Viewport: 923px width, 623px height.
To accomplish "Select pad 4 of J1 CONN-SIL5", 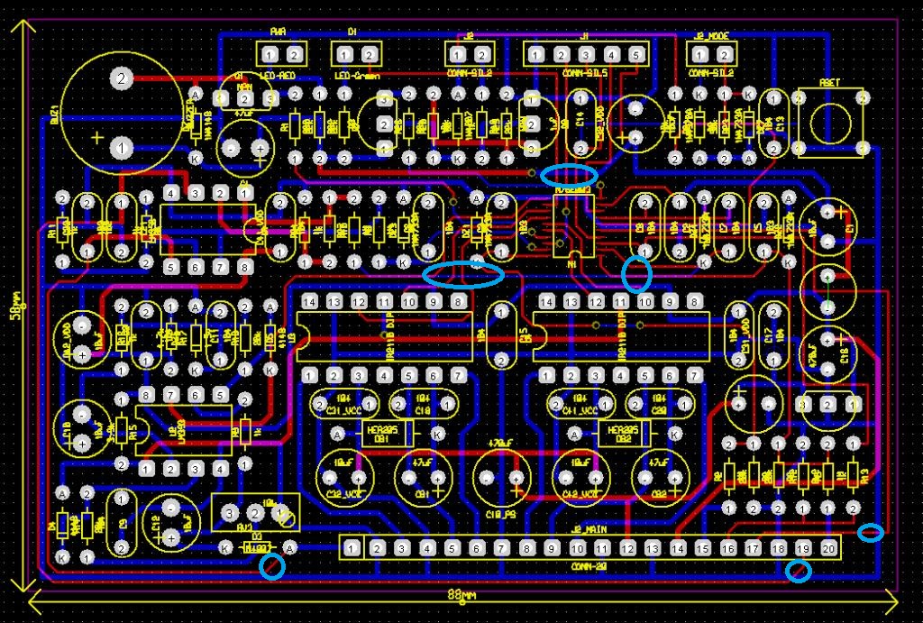I will 612,55.
